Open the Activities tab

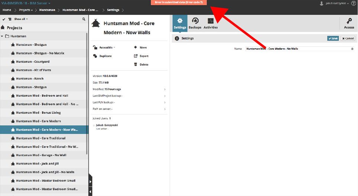pos(211,23)
